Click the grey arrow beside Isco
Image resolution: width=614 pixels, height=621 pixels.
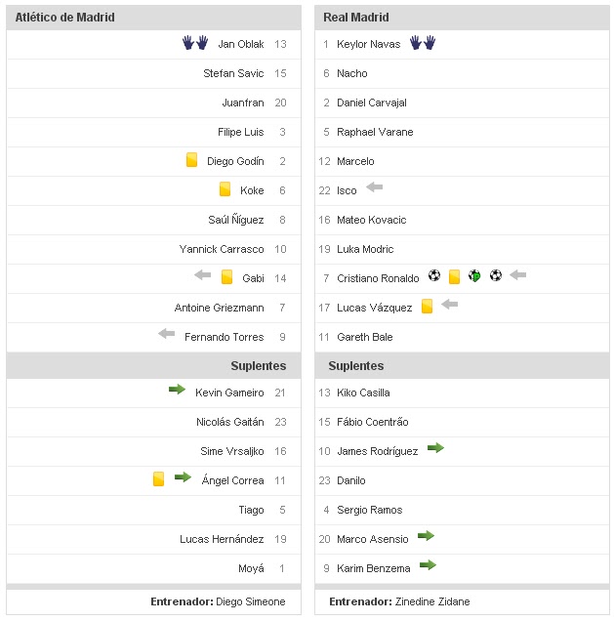[x=374, y=187]
